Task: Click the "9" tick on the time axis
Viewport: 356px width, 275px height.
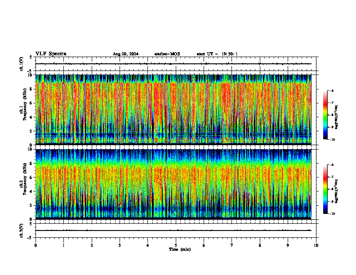Action: pyautogui.click(x=288, y=245)
